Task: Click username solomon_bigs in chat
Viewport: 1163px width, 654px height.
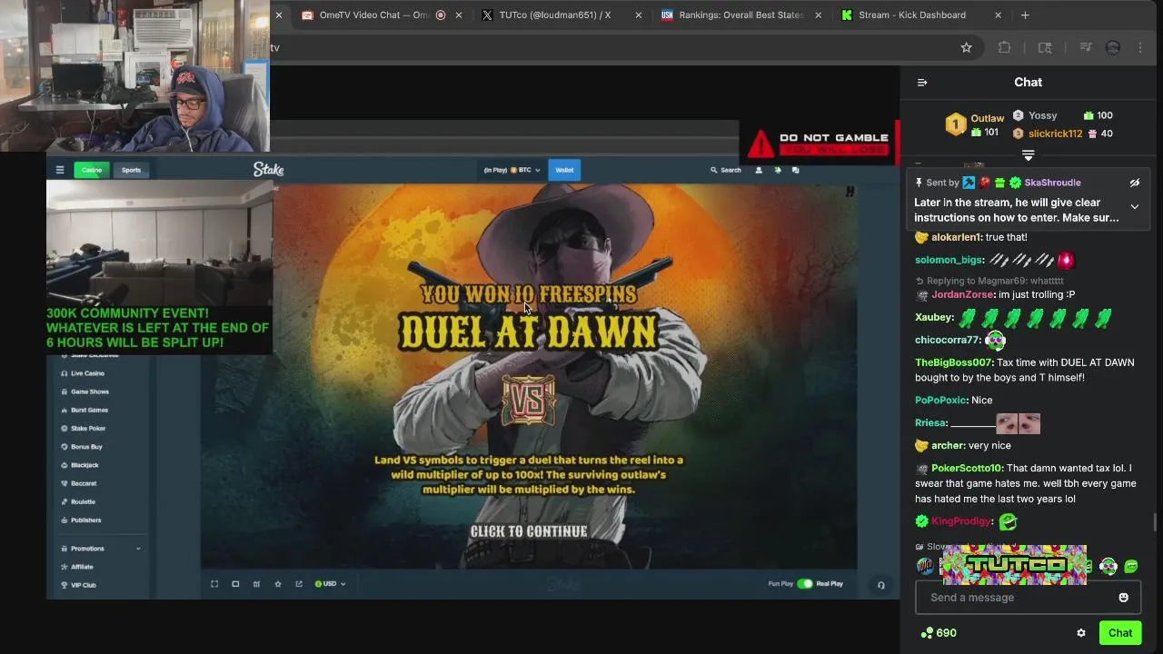Action: (x=949, y=260)
